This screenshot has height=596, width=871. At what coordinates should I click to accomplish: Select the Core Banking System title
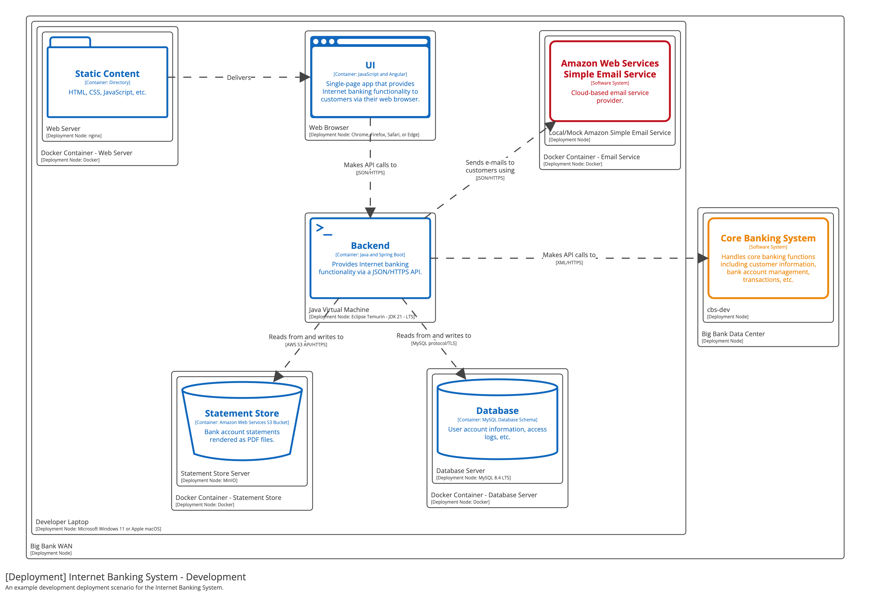768,238
